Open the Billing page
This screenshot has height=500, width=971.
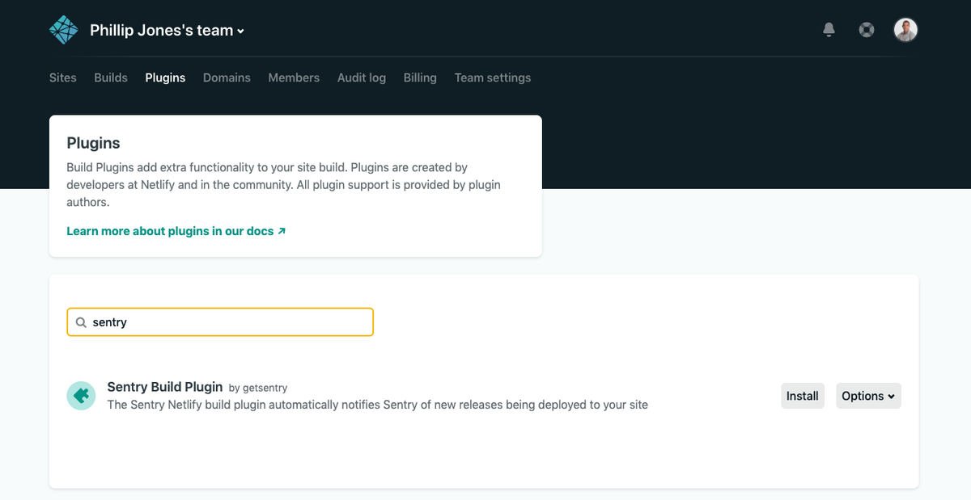tap(420, 78)
